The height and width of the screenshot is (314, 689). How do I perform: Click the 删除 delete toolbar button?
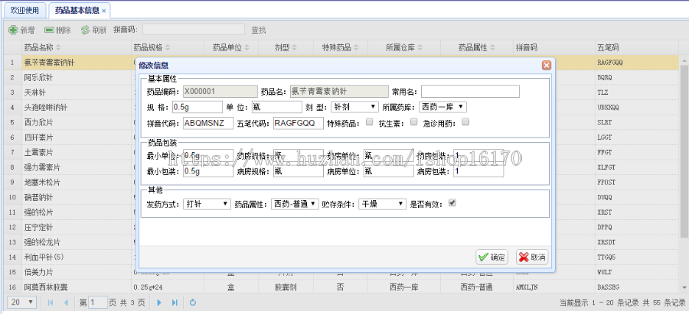point(57,30)
